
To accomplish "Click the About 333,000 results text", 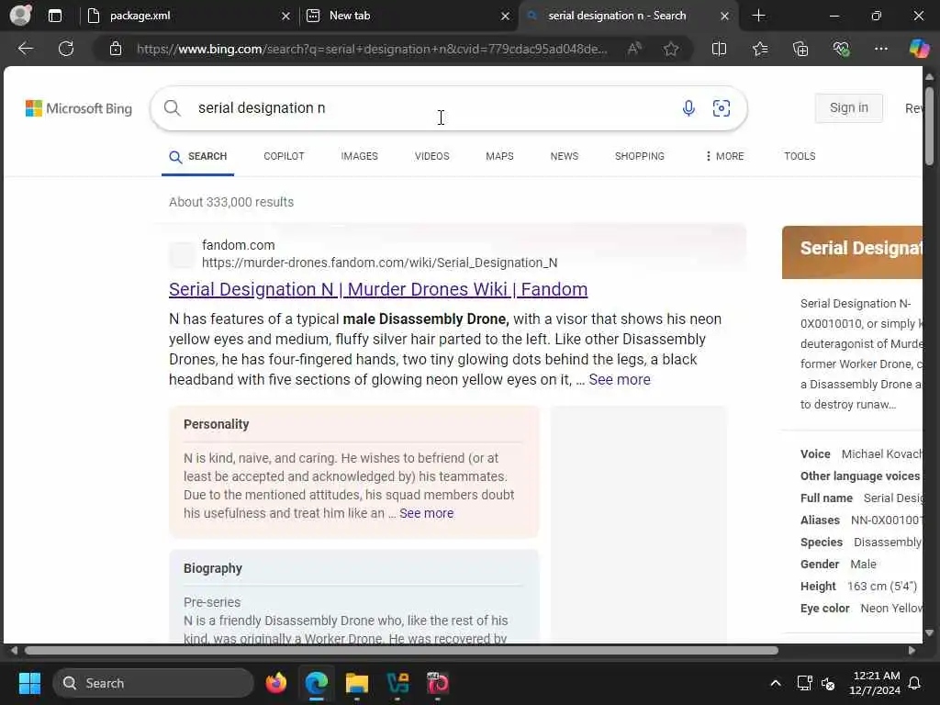I will 230,202.
